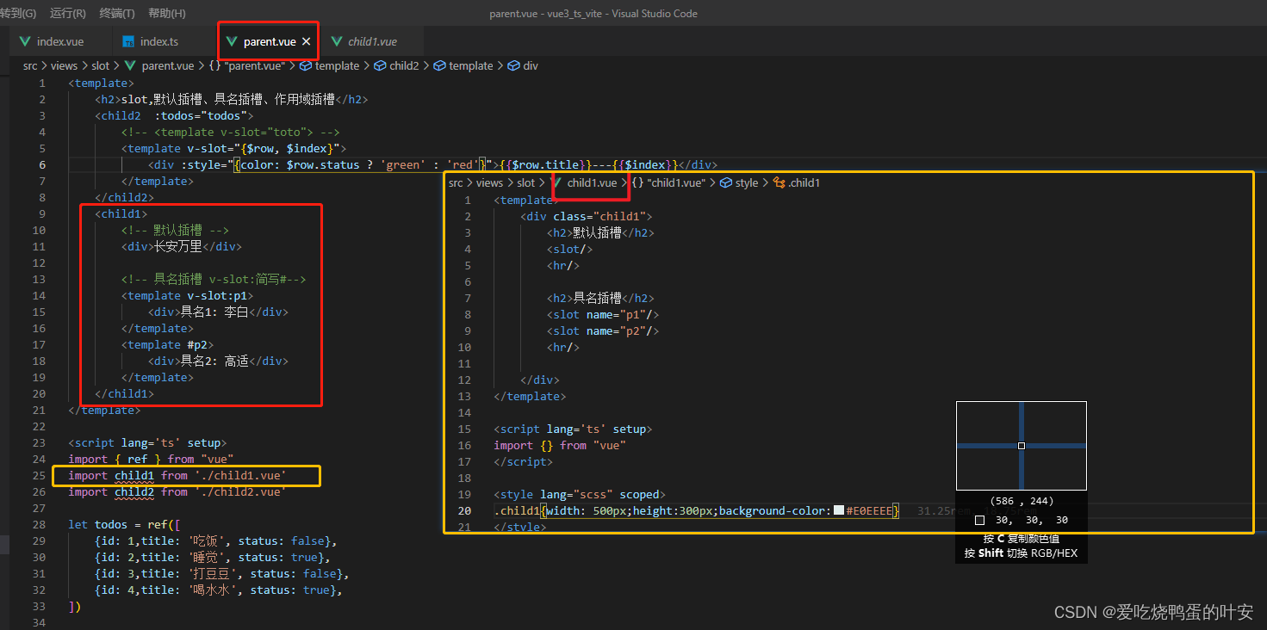The height and width of the screenshot is (630, 1267).
Task: Click the template v-slot="{$row, $index}" line
Action: pyautogui.click(x=234, y=148)
